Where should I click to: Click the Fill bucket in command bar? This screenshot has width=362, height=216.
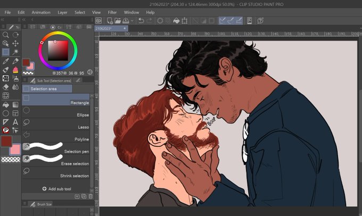tap(176, 21)
